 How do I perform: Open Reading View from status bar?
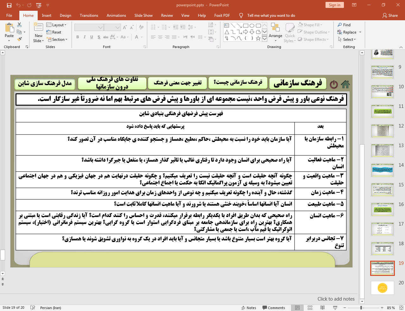[322, 308]
